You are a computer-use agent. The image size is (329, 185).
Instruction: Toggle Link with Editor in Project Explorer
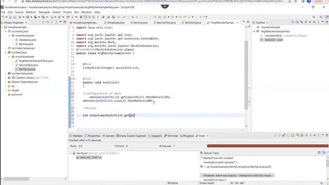(x=48, y=22)
